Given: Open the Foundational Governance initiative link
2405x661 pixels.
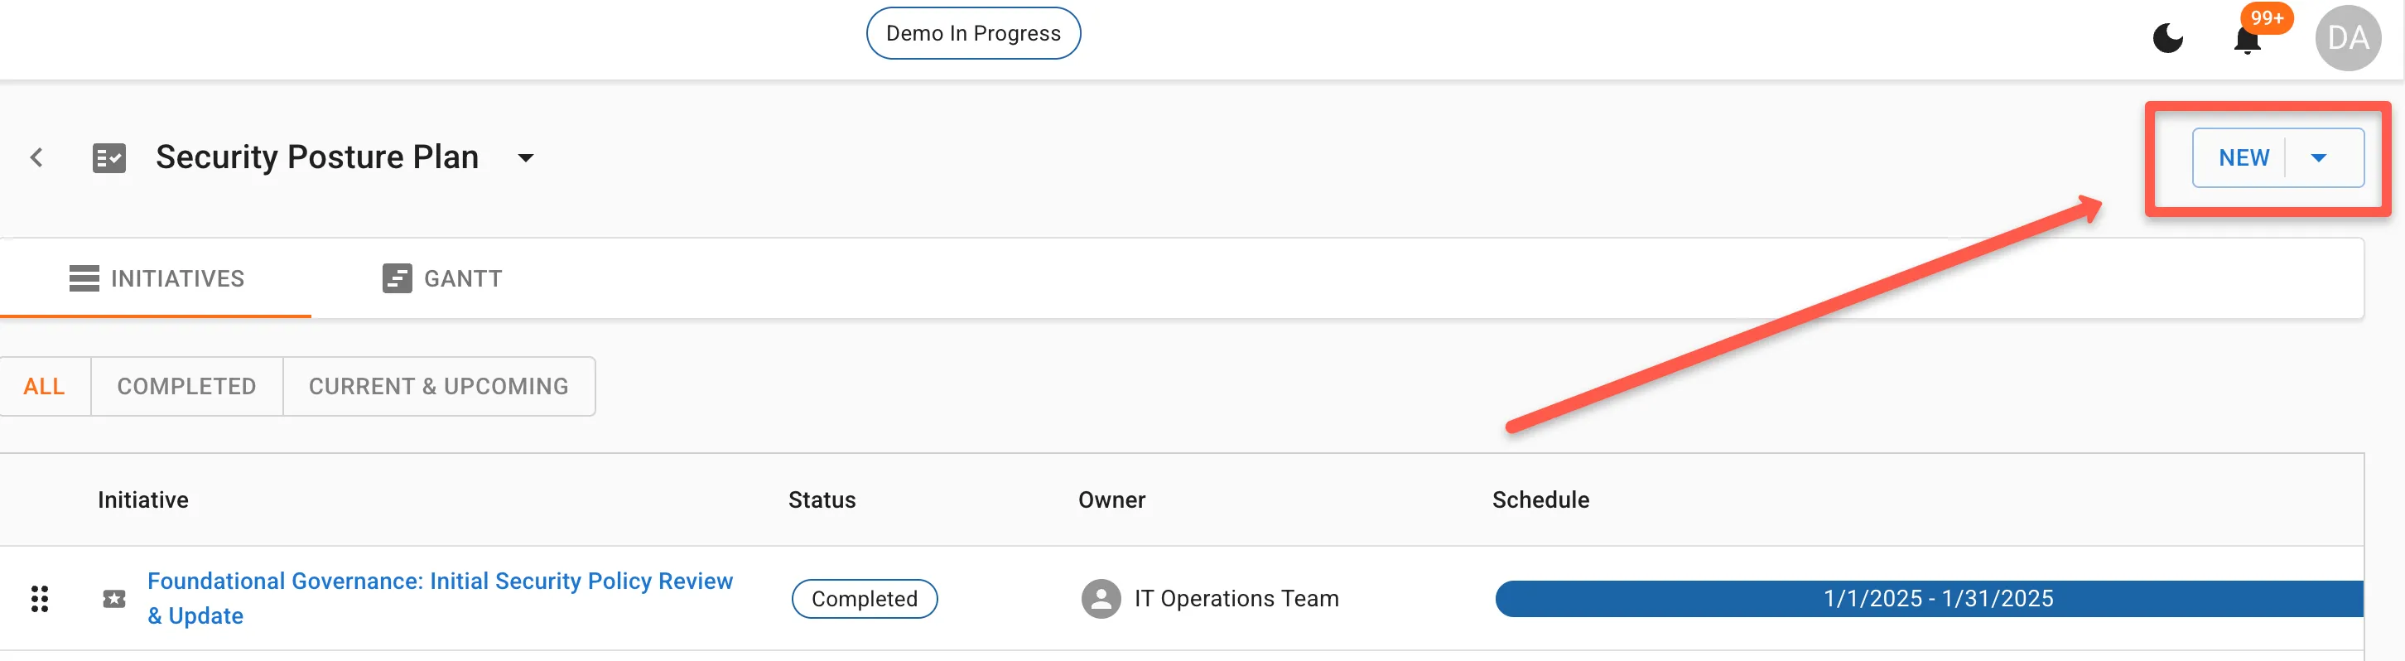Looking at the screenshot, I should 440,598.
